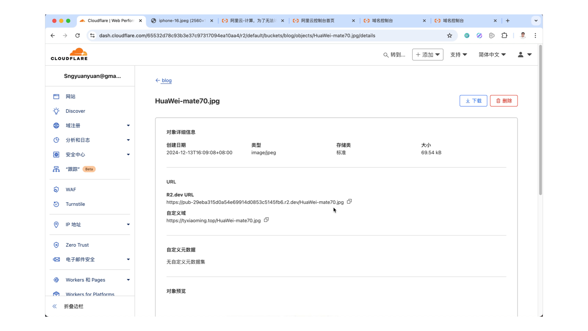The height and width of the screenshot is (331, 588).
Task: Click the 下载 download button
Action: 473,101
